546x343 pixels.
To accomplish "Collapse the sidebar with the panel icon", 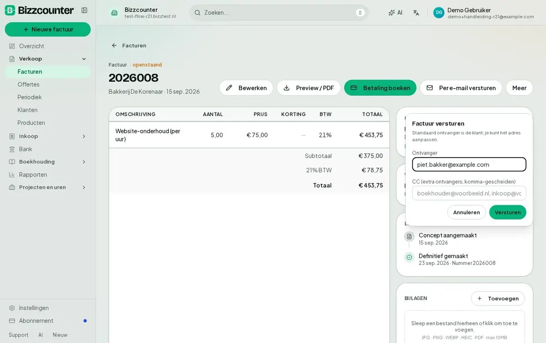I will click(84, 10).
